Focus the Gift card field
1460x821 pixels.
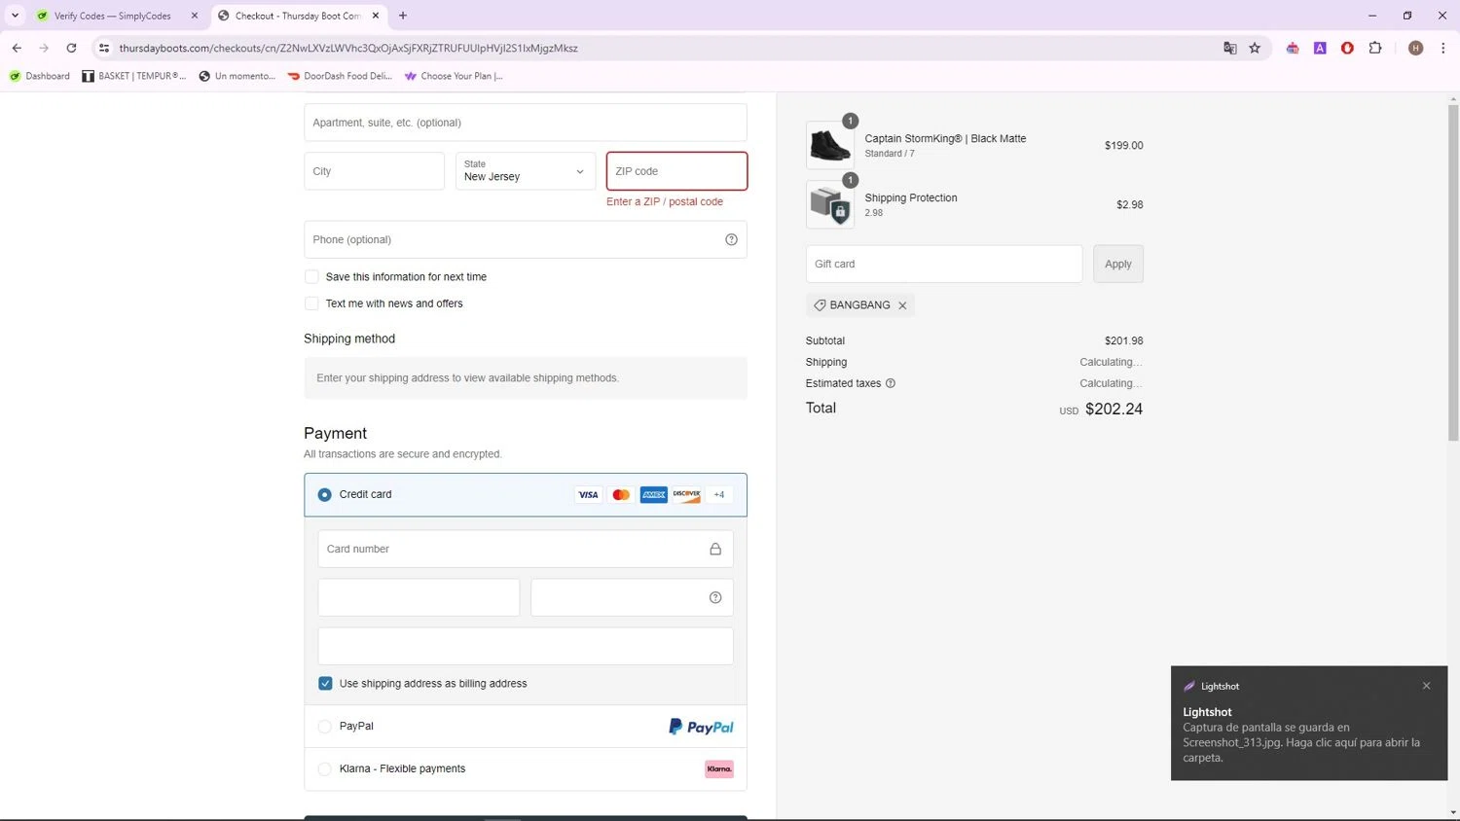(944, 264)
